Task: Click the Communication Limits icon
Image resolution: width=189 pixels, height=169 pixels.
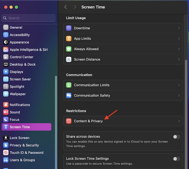Action: [x=69, y=85]
